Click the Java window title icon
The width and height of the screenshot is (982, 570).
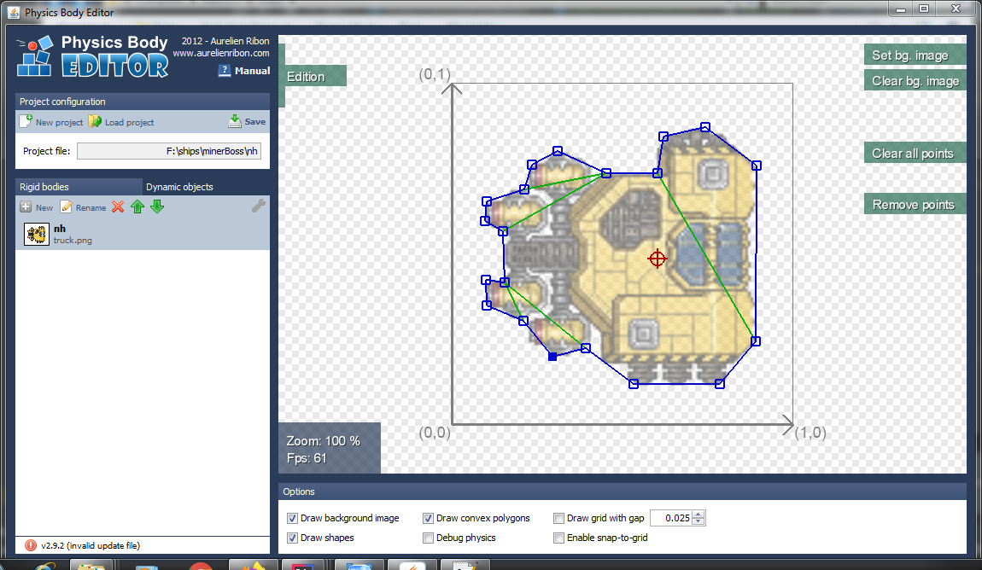click(x=13, y=12)
